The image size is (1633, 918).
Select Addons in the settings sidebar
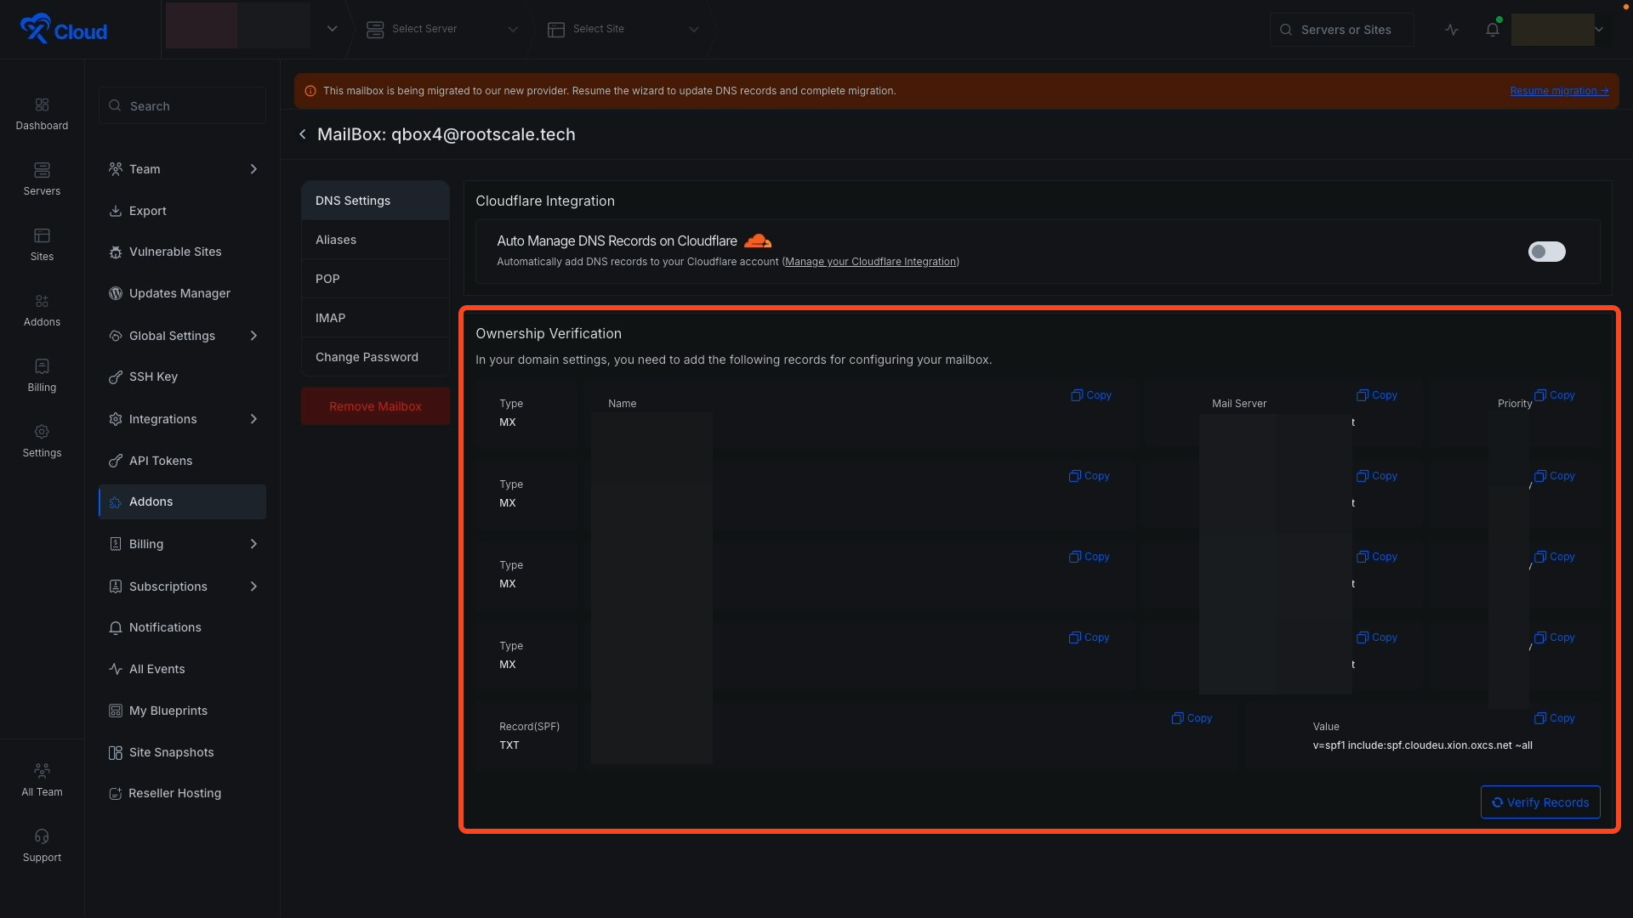[x=182, y=501]
